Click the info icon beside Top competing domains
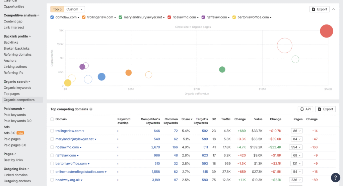 (x=91, y=109)
